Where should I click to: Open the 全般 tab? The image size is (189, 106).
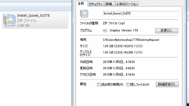click(81, 4)
